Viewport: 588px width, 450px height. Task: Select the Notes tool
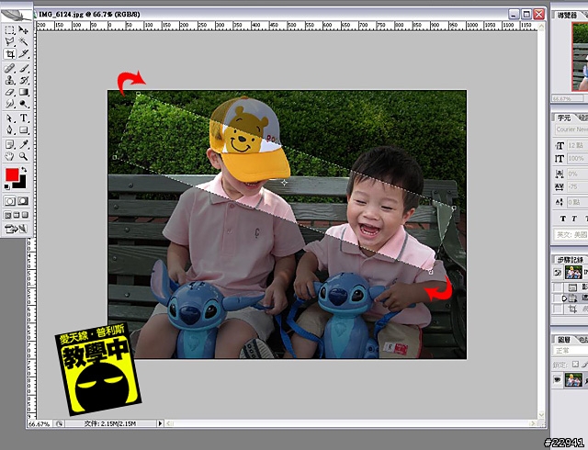pos(10,144)
